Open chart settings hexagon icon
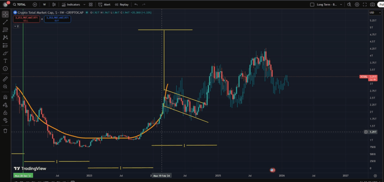This screenshot has height=182, width=384. [x=357, y=4]
